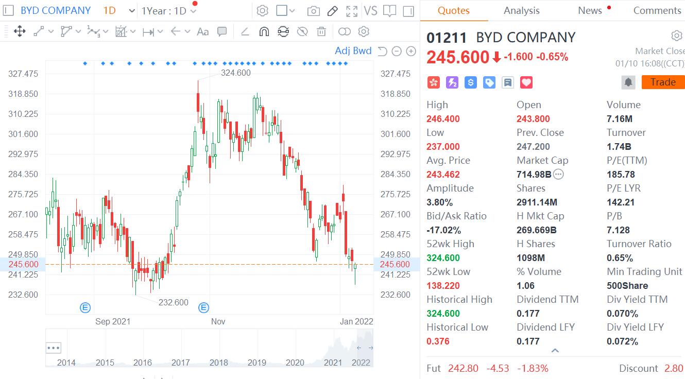Click the blue dollar sign icon
The width and height of the screenshot is (685, 379).
click(x=470, y=82)
